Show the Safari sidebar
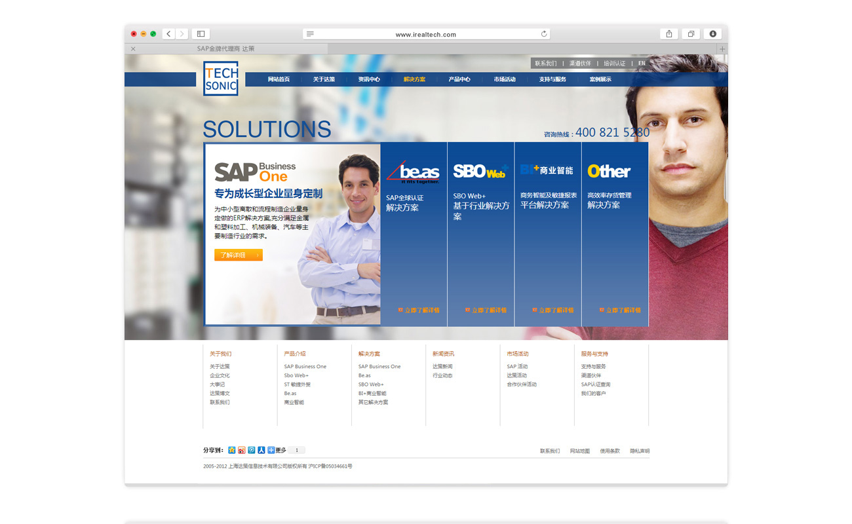 (201, 34)
